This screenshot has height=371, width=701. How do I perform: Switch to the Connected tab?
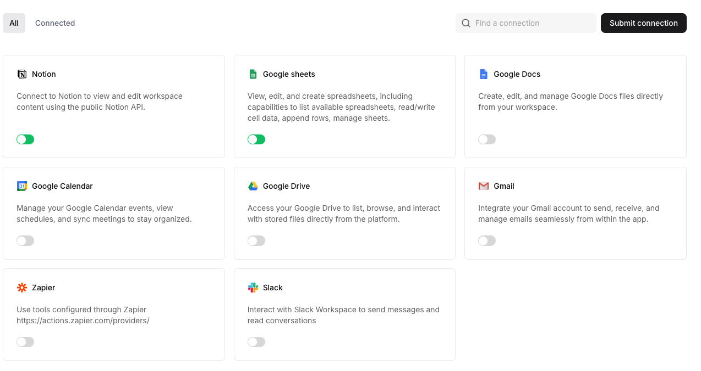(x=55, y=23)
